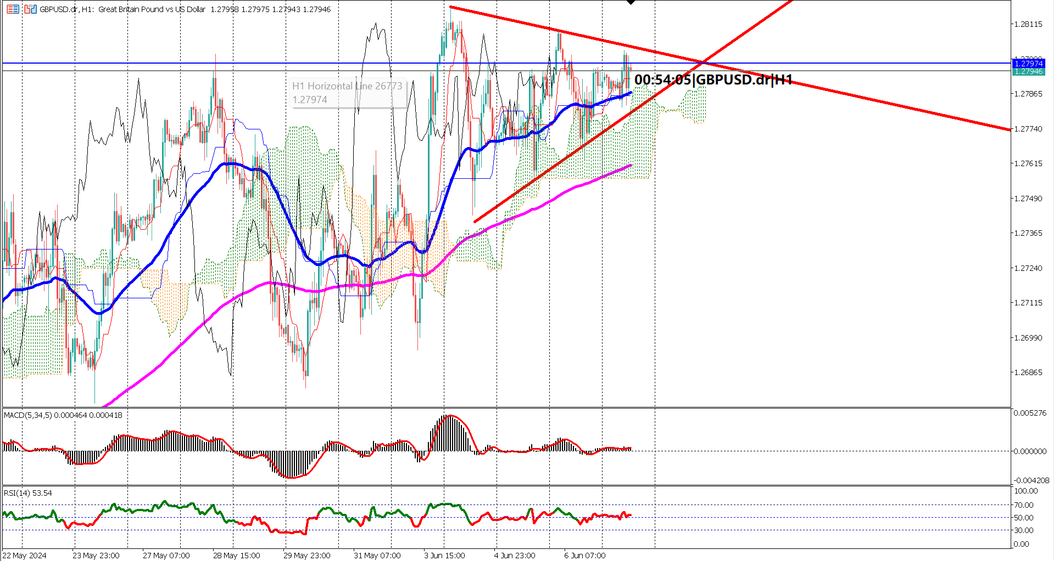Click the black arrow marker above the chart
Viewport: 1054px width, 561px height.
630,3
